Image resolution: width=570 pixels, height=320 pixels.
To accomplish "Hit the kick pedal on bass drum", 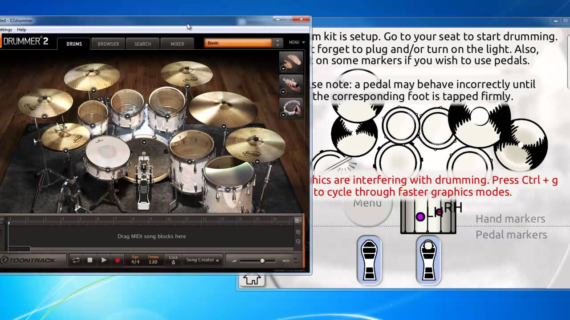I will tap(143, 184).
